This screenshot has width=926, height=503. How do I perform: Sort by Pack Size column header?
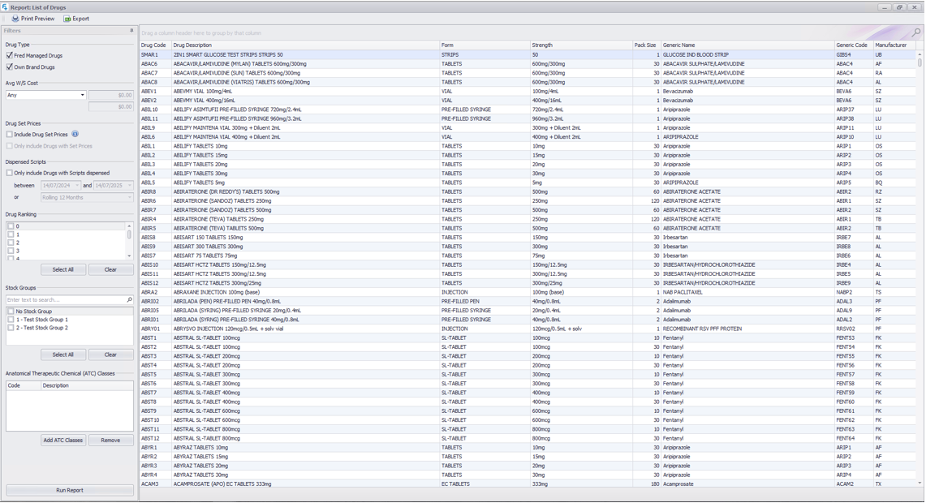click(646, 45)
